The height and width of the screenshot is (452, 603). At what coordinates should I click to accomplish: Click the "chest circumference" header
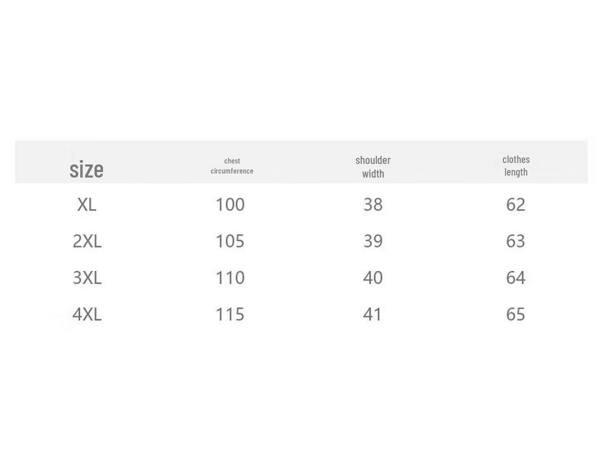tap(232, 165)
